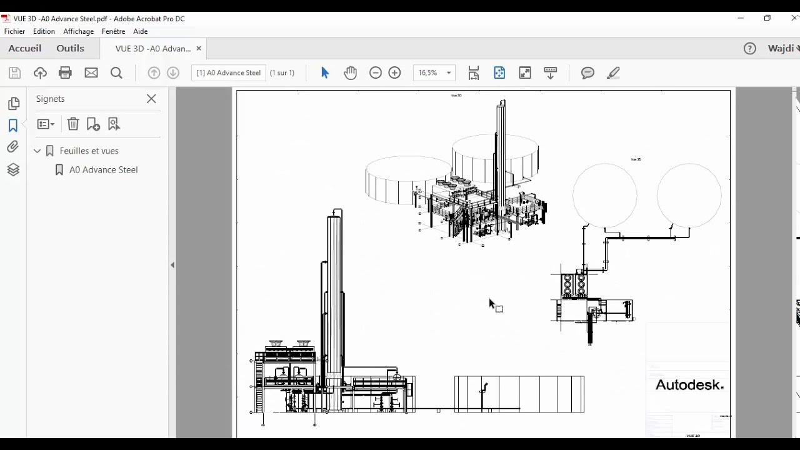The height and width of the screenshot is (450, 800).
Task: Add a comment with speech bubble icon
Action: [587, 73]
